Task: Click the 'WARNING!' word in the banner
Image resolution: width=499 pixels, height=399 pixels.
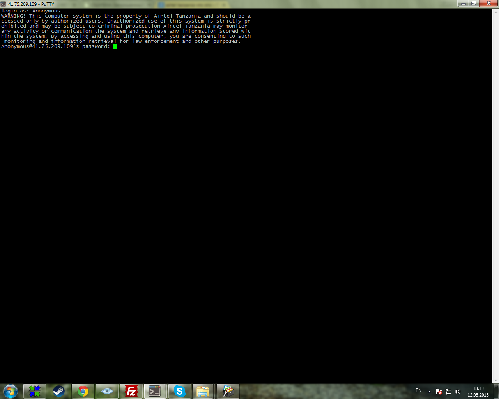Action: click(14, 16)
